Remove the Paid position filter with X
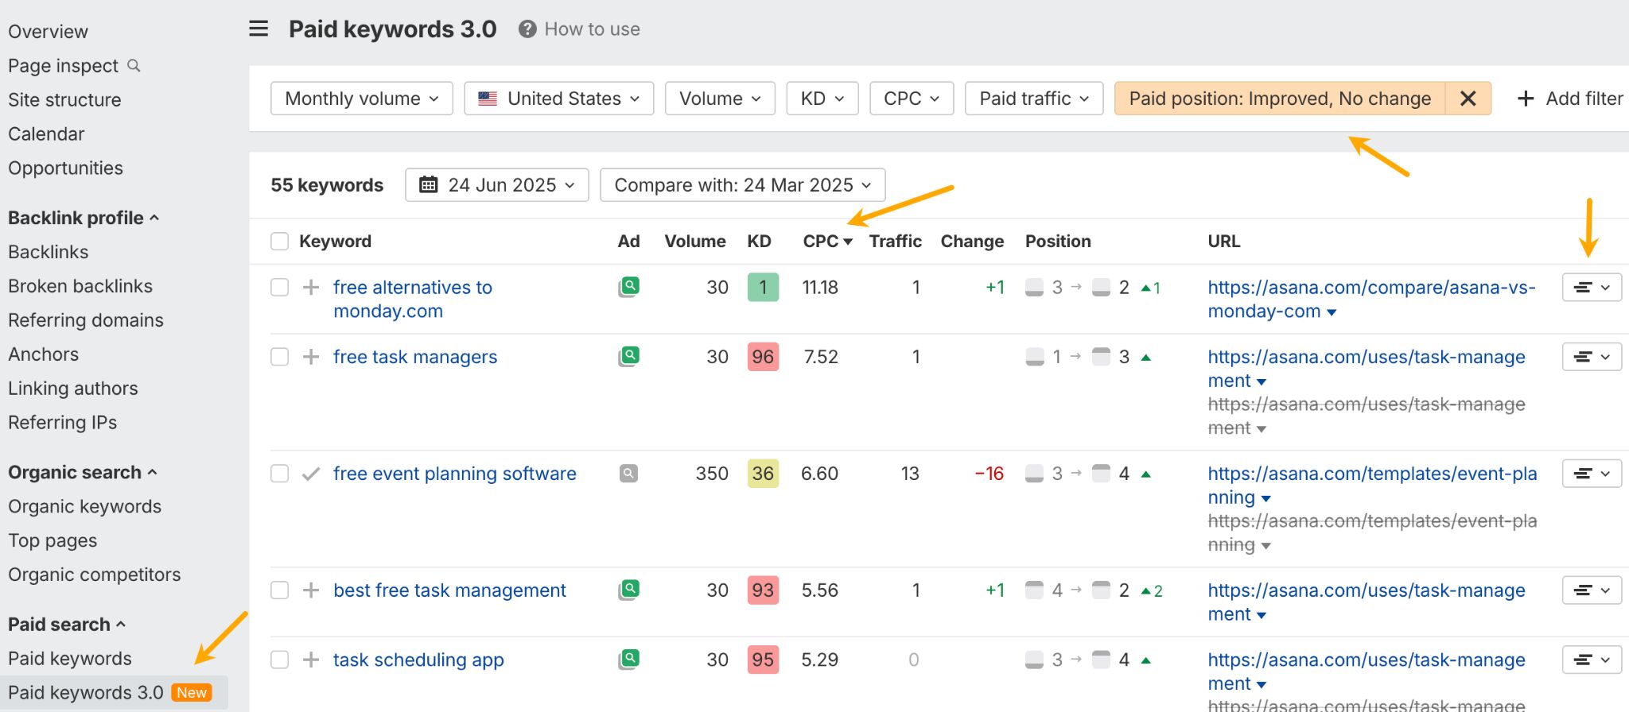 pos(1468,99)
